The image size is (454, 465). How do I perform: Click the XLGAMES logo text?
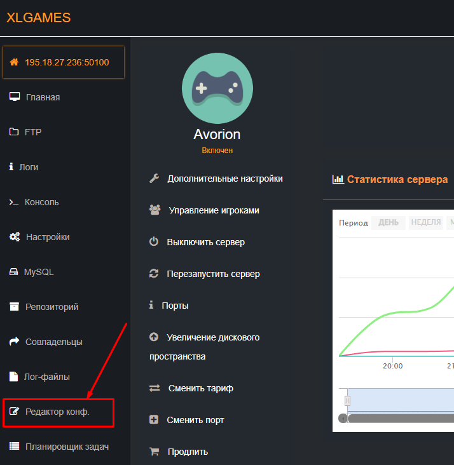click(x=38, y=18)
